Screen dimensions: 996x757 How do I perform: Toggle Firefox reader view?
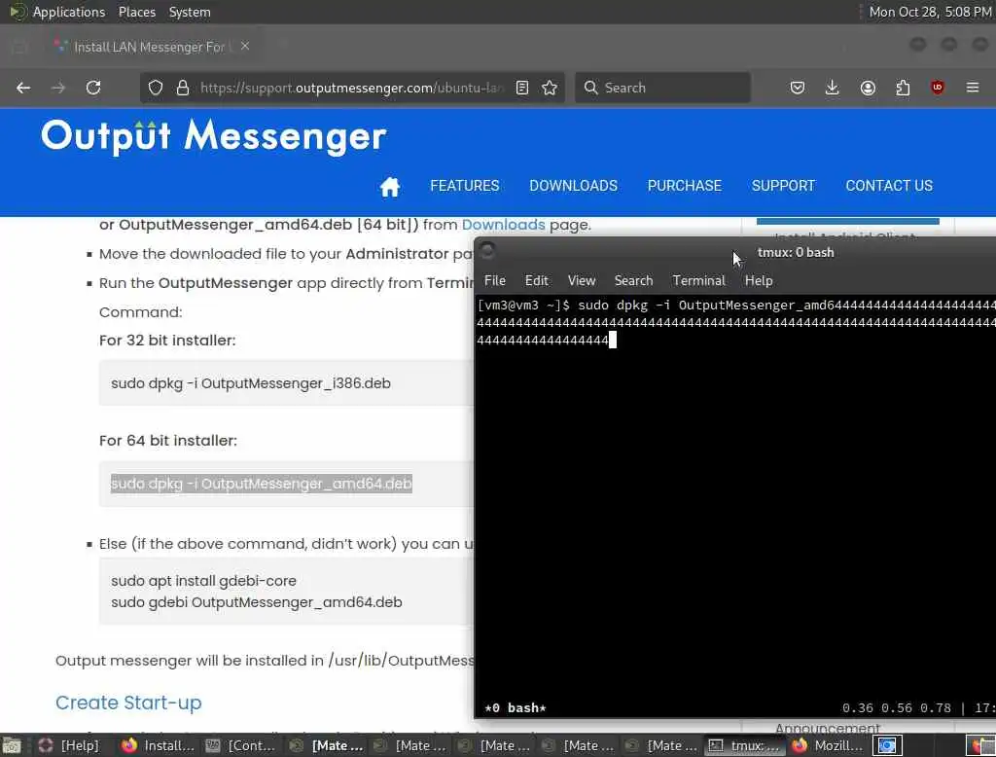click(x=522, y=88)
